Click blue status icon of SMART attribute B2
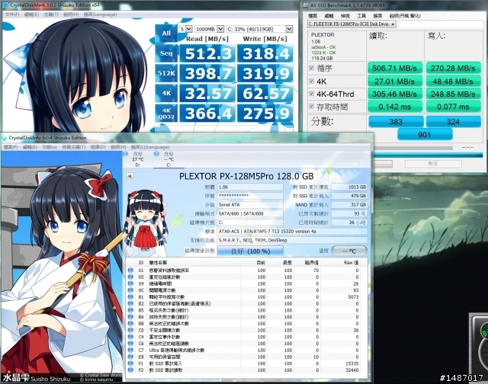This screenshot has width=488, height=384. 130,303
